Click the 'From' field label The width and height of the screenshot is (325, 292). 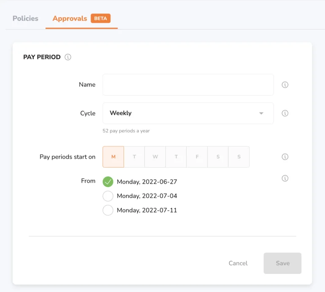click(x=88, y=181)
